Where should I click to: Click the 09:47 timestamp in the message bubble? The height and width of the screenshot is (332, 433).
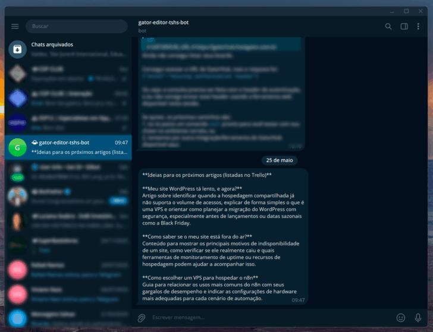(x=298, y=301)
